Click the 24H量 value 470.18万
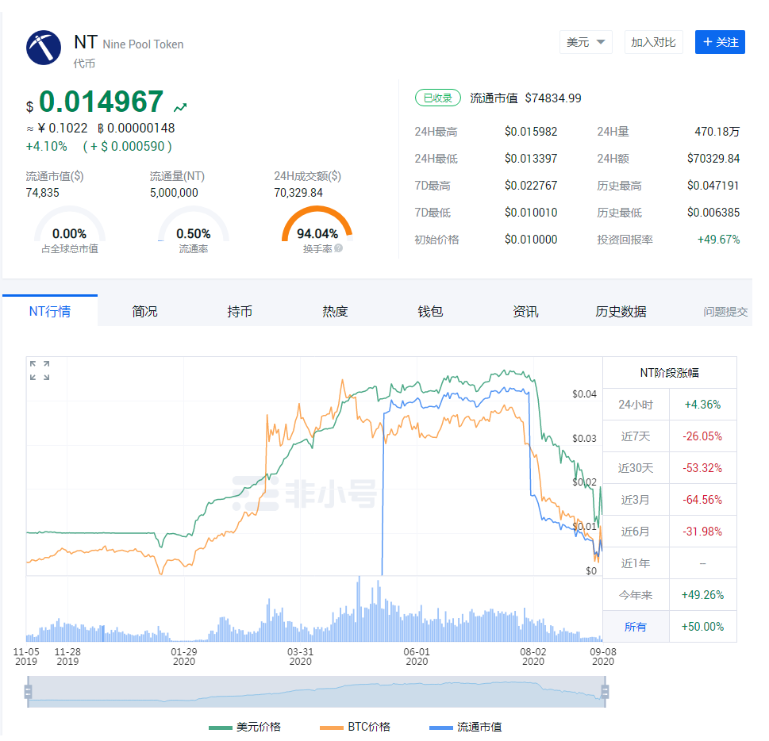The width and height of the screenshot is (769, 741). (717, 132)
